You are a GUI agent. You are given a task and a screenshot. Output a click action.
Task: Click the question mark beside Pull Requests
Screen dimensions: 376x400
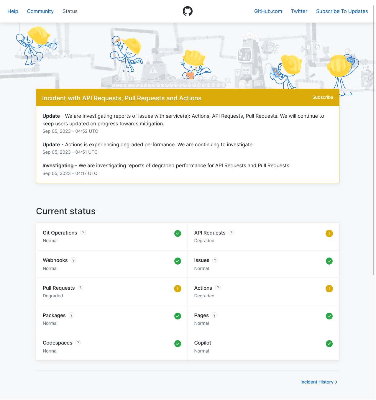(81, 288)
